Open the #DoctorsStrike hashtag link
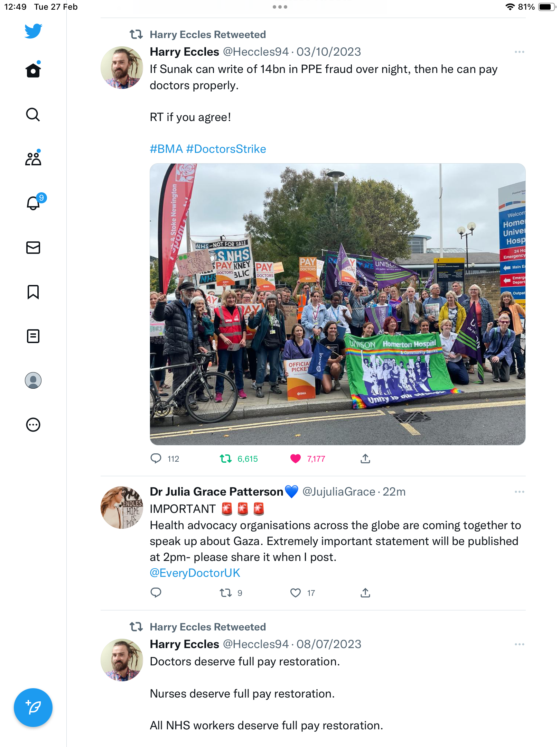This screenshot has height=747, width=560. [226, 149]
